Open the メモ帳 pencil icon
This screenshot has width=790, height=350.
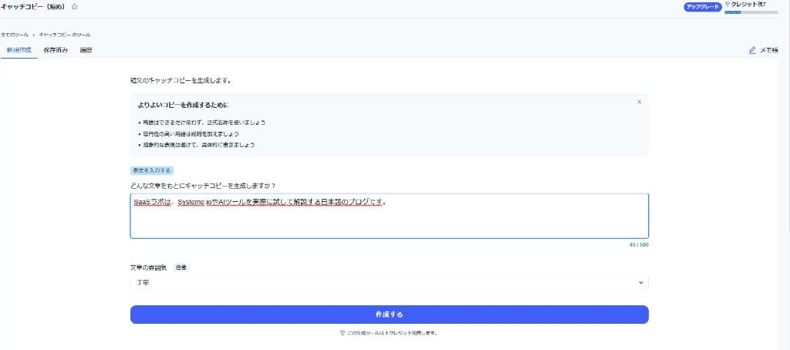tap(752, 50)
